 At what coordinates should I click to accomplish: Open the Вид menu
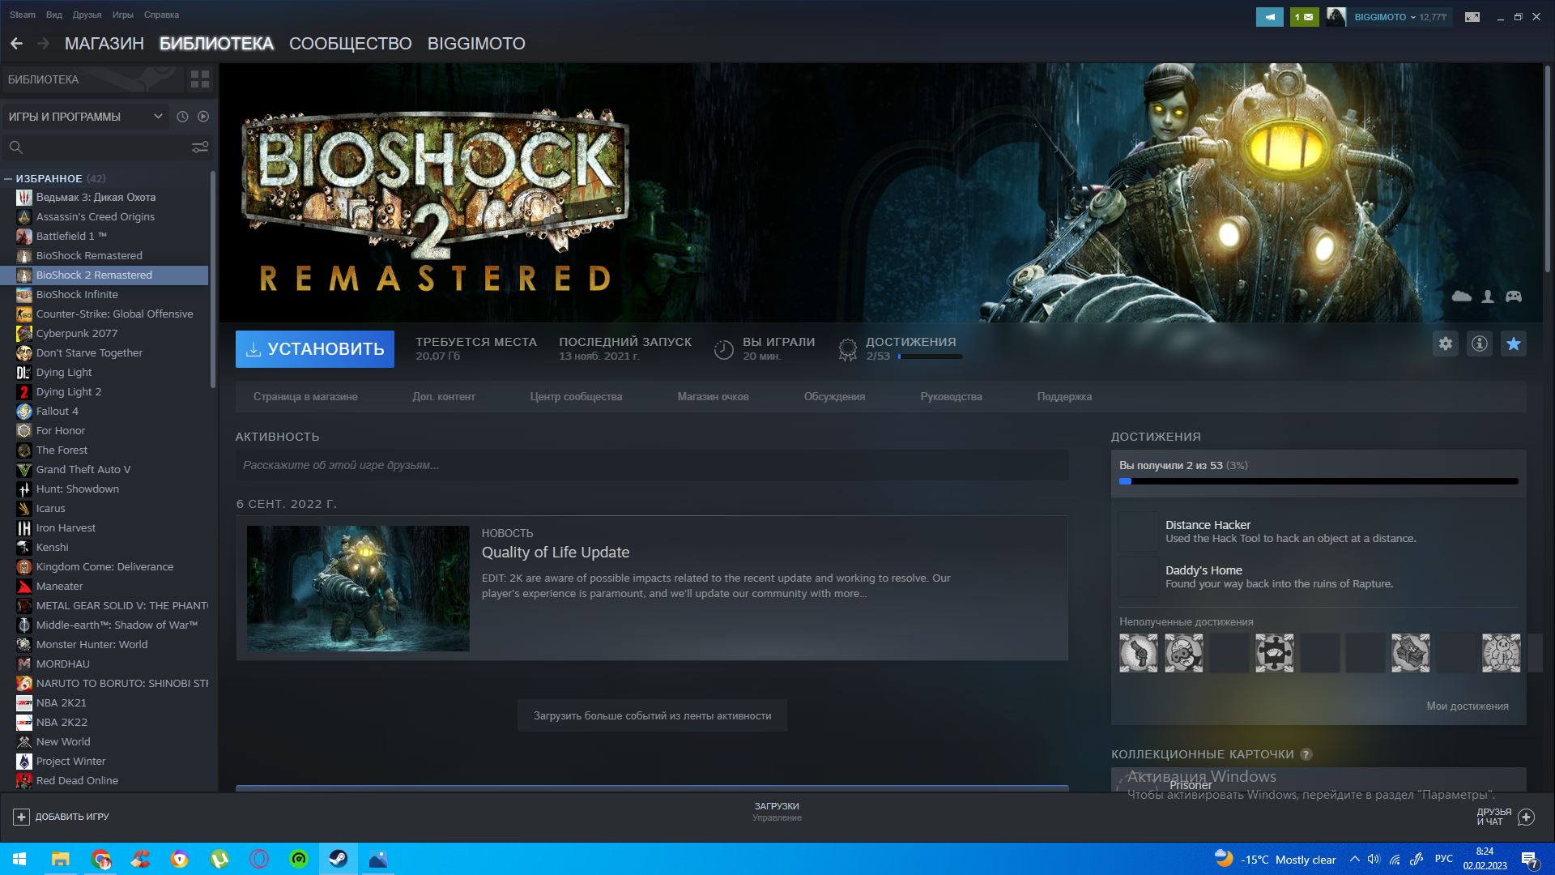coord(54,15)
